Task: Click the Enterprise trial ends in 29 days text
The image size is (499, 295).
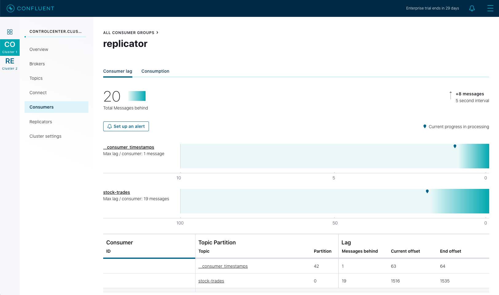Action: (432, 8)
